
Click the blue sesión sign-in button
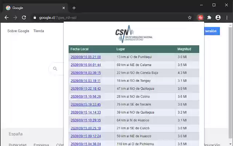pos(212,31)
